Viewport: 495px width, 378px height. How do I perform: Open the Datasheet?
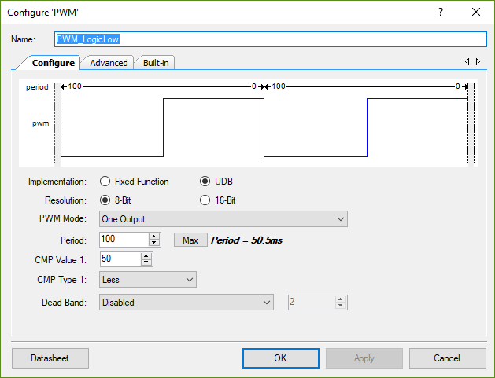click(x=50, y=358)
